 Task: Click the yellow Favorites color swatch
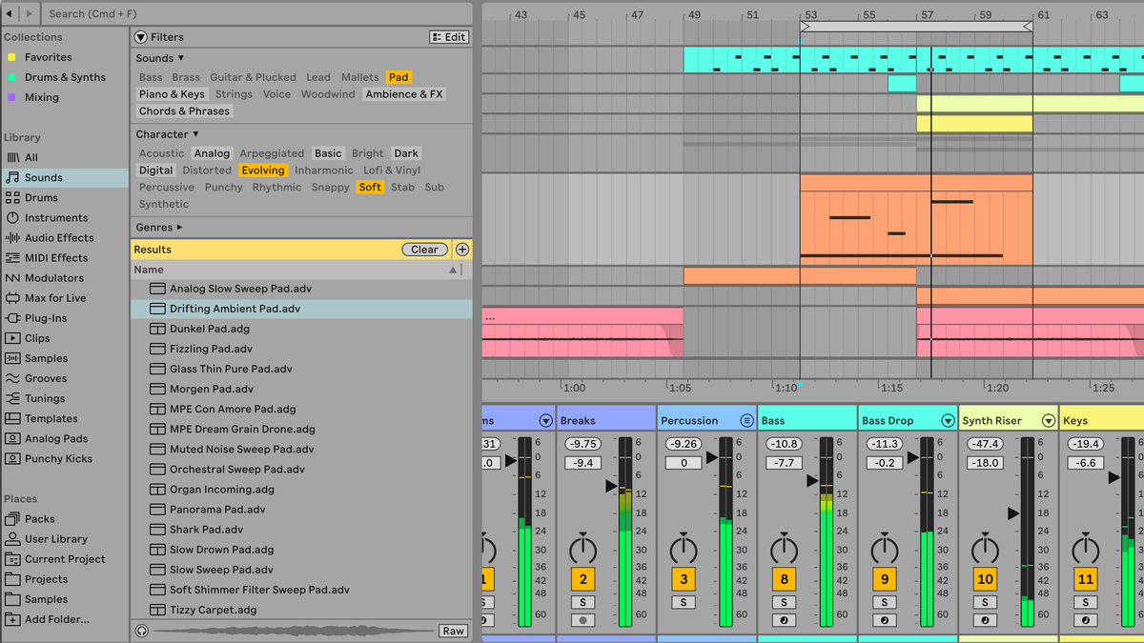coord(12,57)
